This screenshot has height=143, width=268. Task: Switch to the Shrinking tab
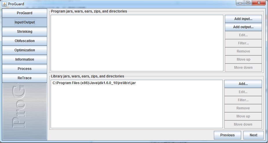(x=24, y=32)
